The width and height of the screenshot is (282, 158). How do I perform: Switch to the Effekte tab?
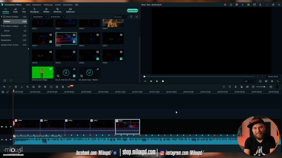coord(46,10)
